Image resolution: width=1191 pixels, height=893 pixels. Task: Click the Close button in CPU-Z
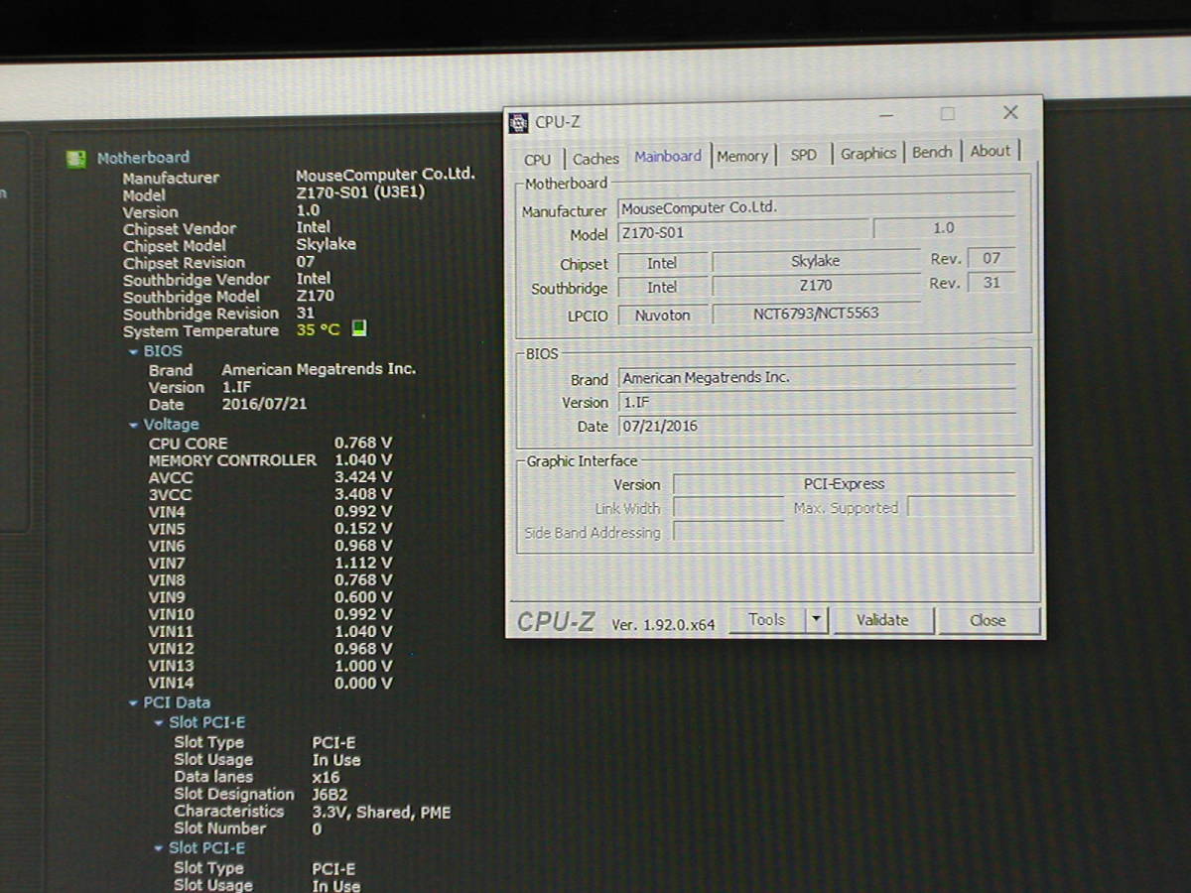[988, 620]
